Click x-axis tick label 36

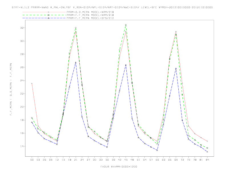107,160
